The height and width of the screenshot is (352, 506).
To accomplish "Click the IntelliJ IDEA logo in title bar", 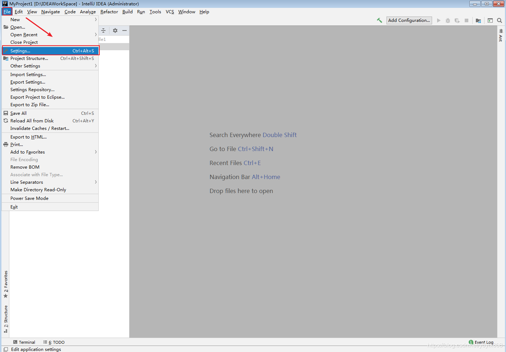I will click(x=5, y=4).
